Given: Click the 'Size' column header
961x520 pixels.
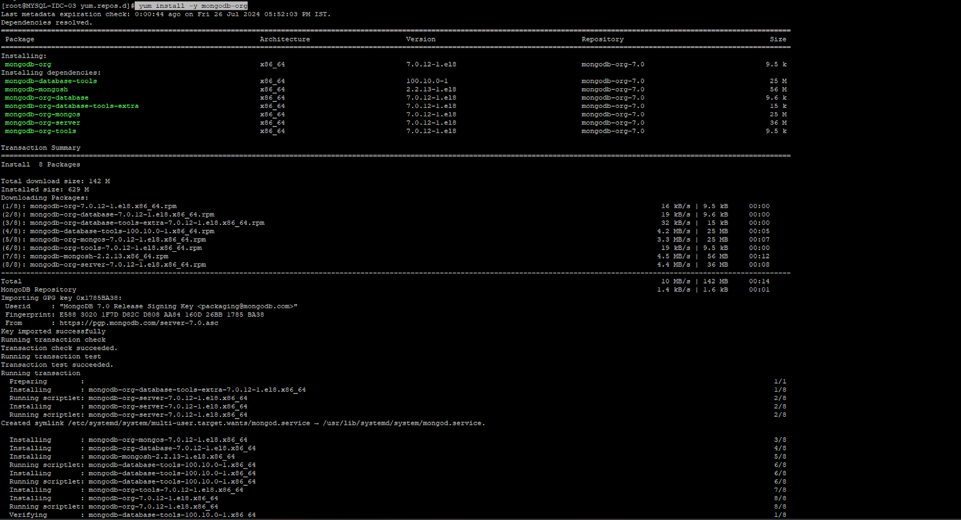Looking at the screenshot, I should point(778,39).
